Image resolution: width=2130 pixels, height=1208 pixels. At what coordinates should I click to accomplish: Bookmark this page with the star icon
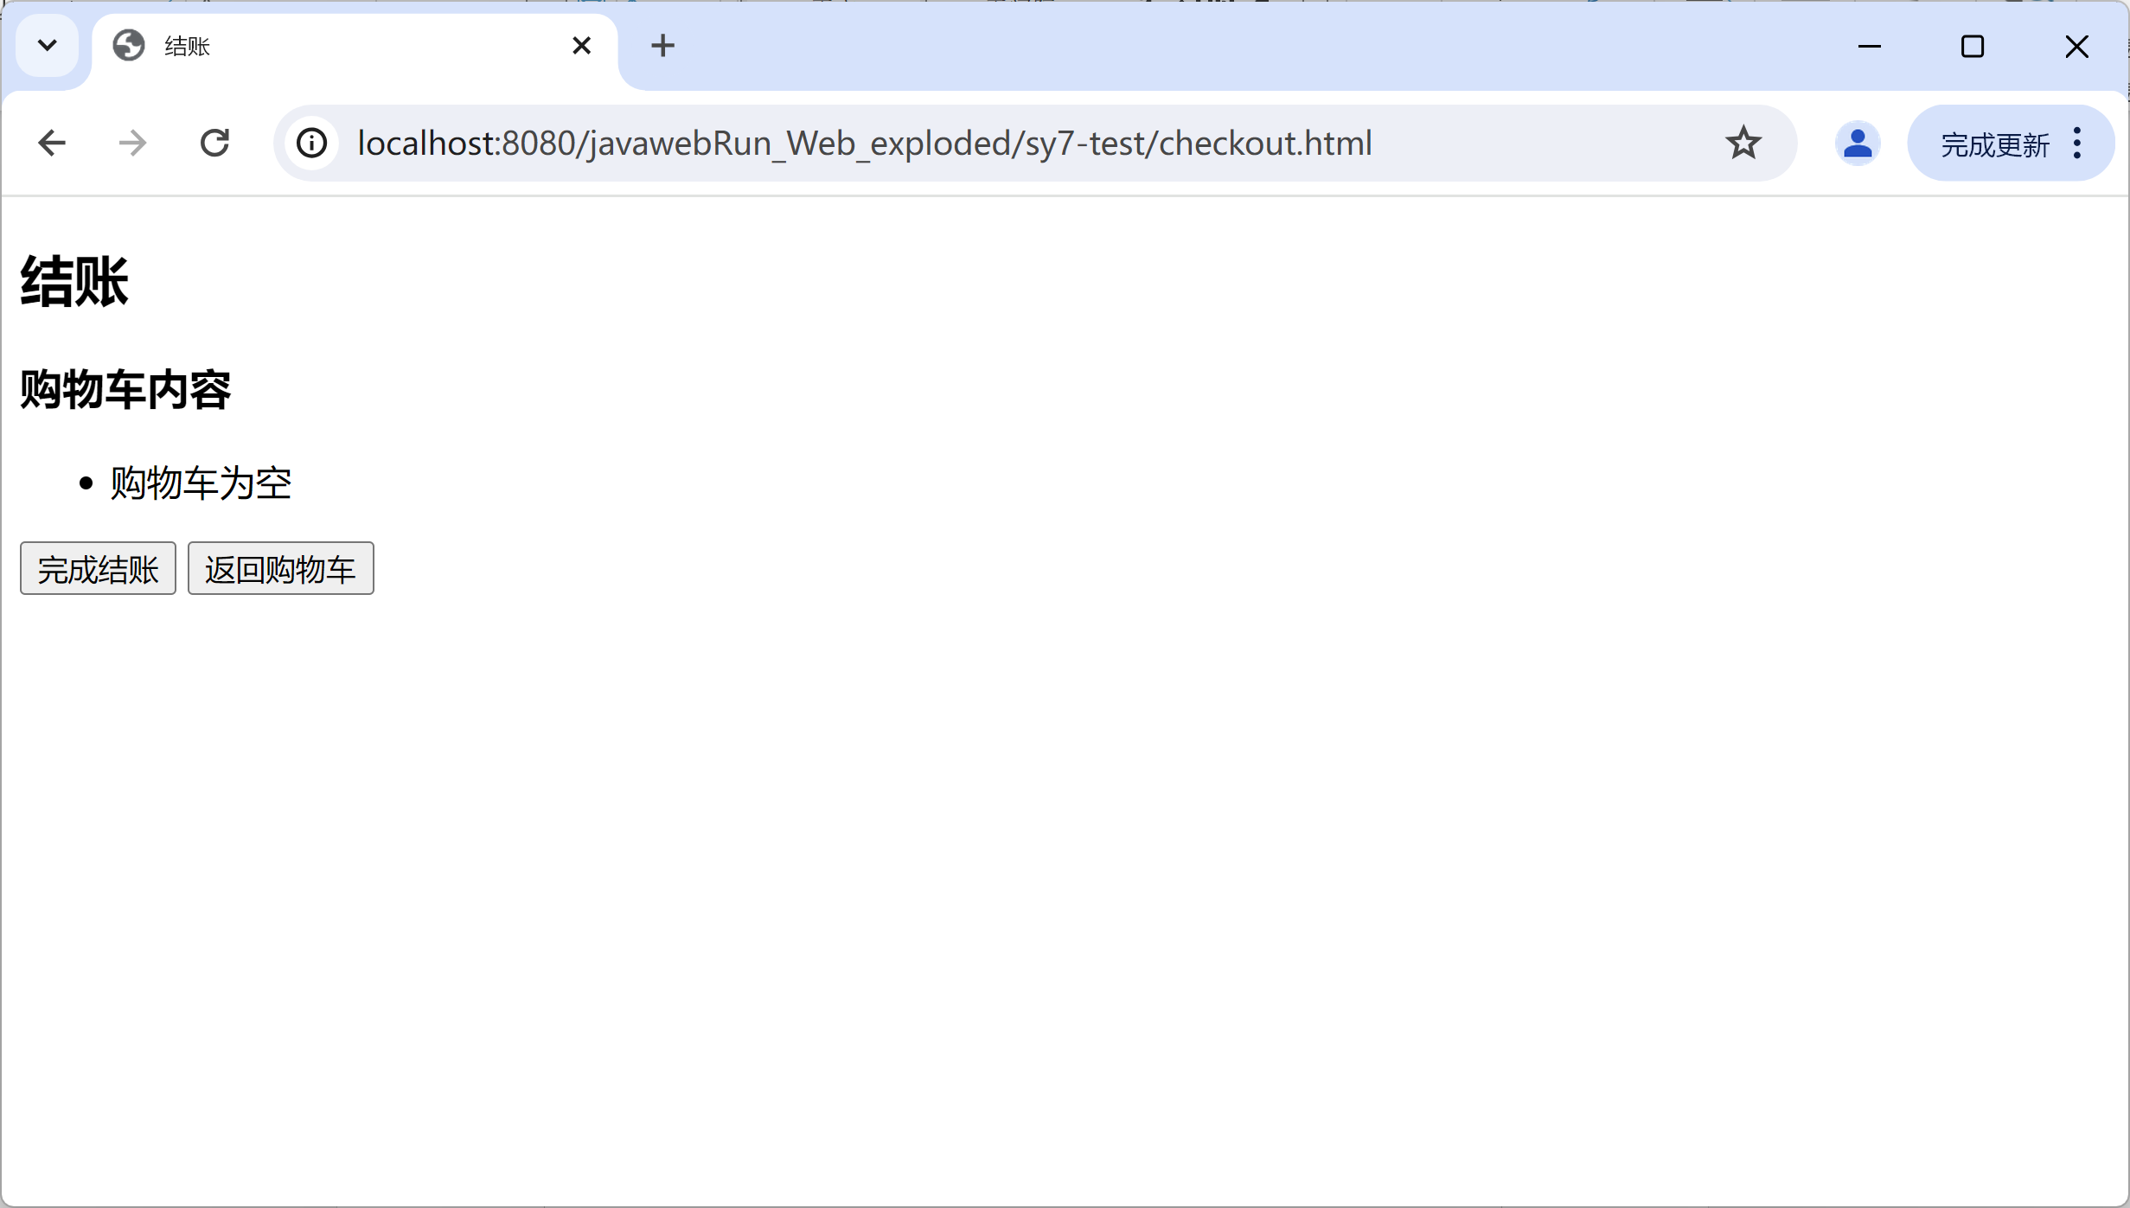(x=1743, y=143)
